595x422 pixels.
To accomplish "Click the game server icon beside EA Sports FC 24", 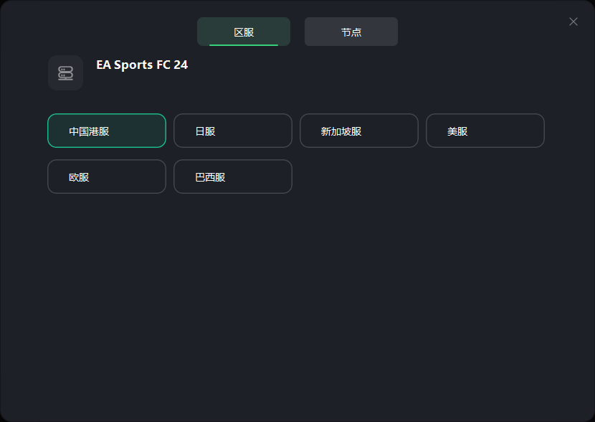I will (66, 73).
